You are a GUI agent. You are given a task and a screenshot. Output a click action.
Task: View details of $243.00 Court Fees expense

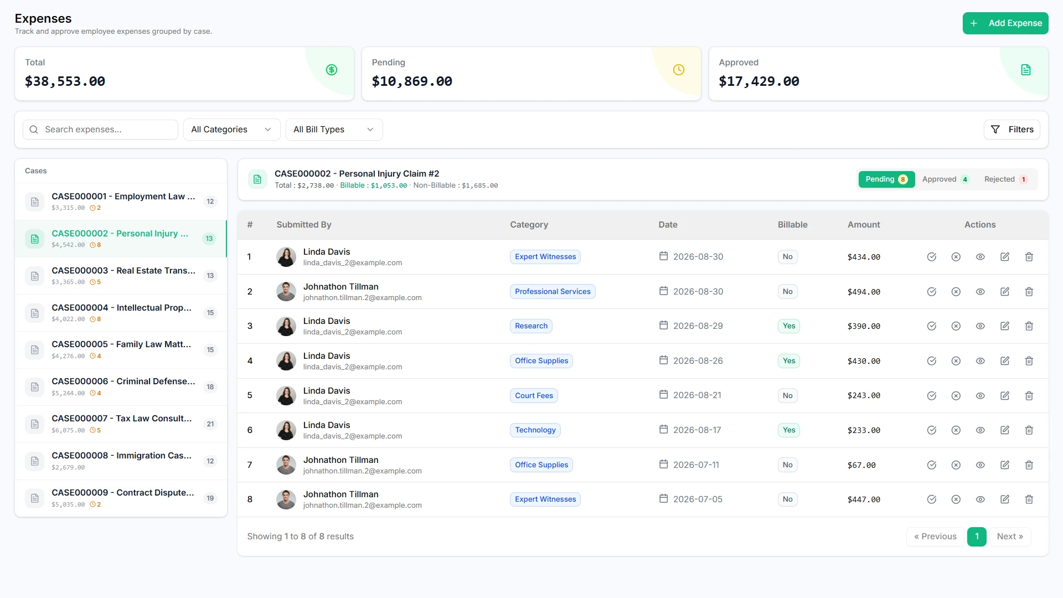click(x=981, y=396)
